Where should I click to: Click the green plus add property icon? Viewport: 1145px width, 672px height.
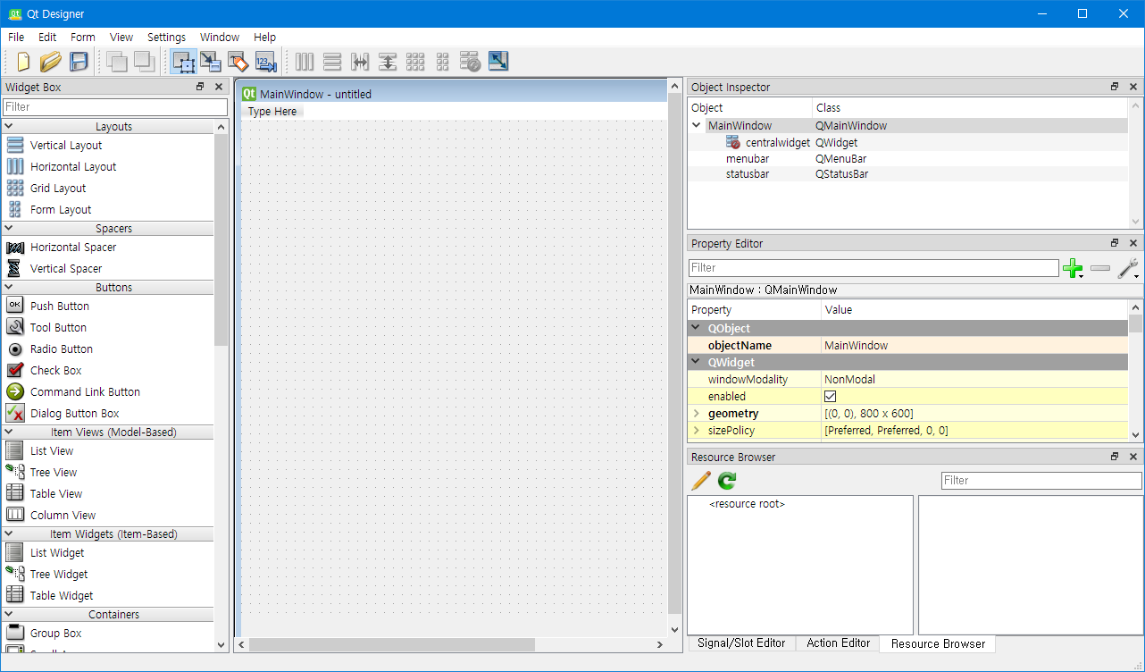(1073, 268)
